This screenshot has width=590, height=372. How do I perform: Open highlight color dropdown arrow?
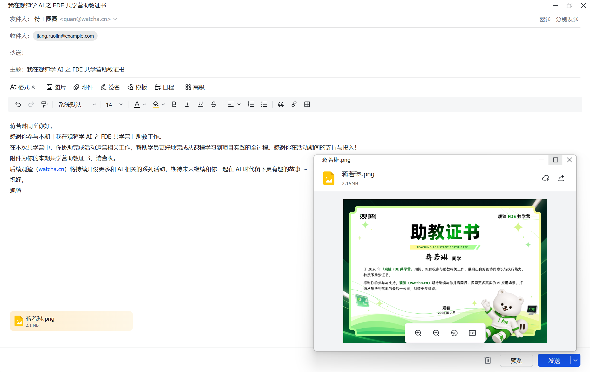tap(163, 105)
